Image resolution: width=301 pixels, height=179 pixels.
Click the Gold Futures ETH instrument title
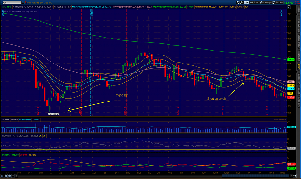click(x=39, y=3)
